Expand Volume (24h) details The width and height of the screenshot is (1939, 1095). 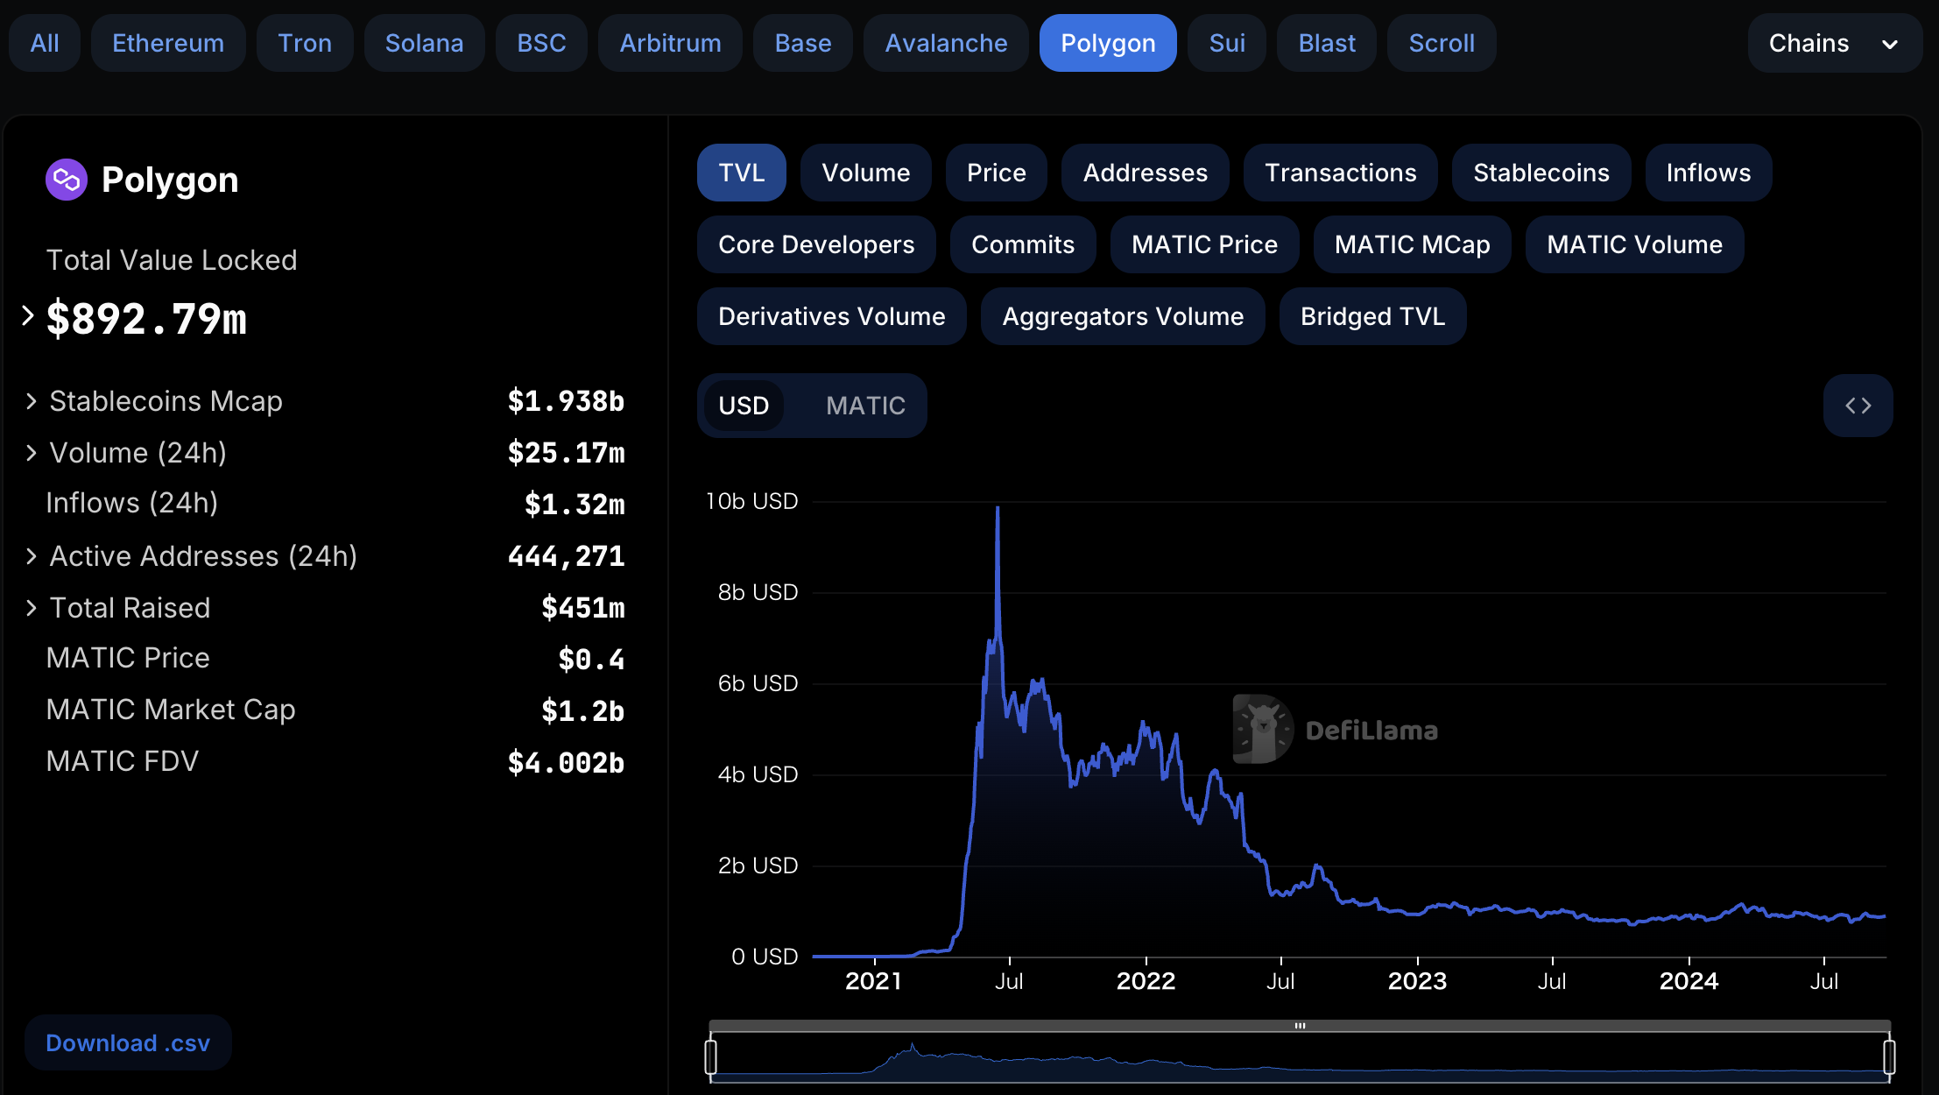tap(32, 453)
